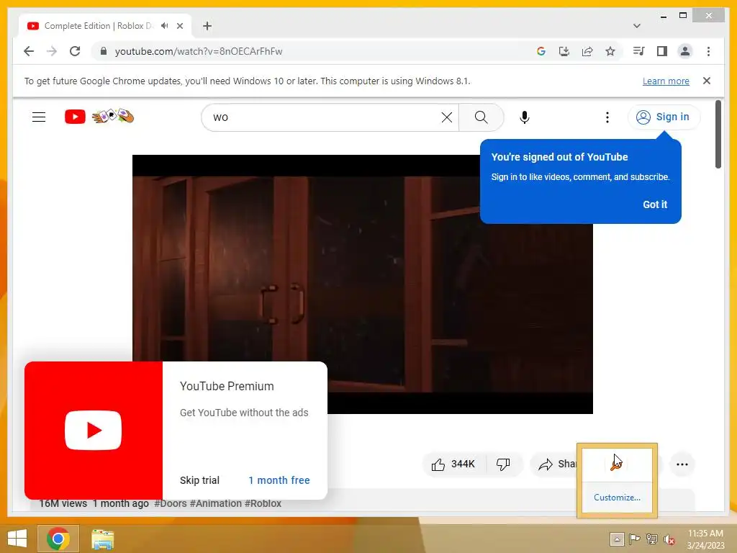Open Chrome media controls icon
Image resolution: width=737 pixels, height=553 pixels.
tap(639, 51)
